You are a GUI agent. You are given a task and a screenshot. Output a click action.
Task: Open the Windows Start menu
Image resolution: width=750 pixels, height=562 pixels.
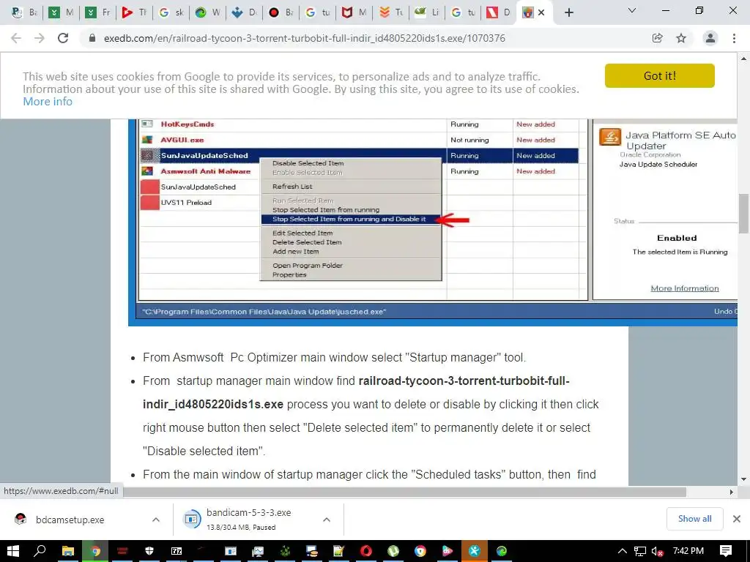point(13,551)
